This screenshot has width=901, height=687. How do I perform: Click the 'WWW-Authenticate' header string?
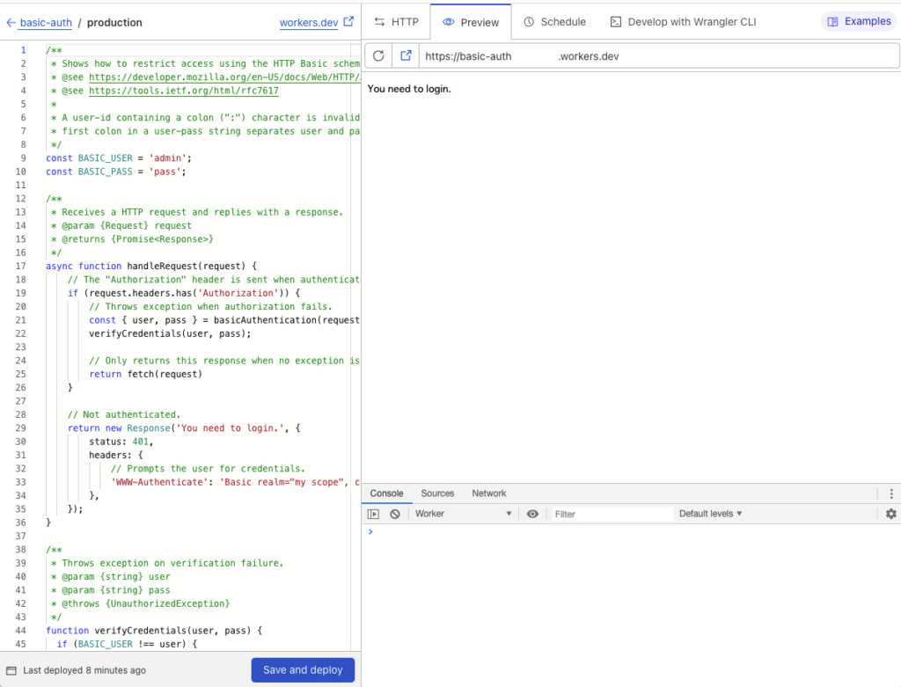point(160,483)
